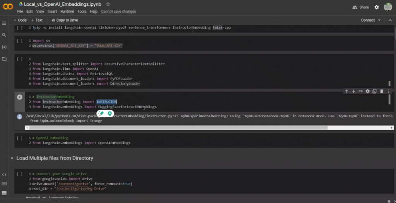Open the Files folder panel
396x203 pixels.
click(4, 59)
